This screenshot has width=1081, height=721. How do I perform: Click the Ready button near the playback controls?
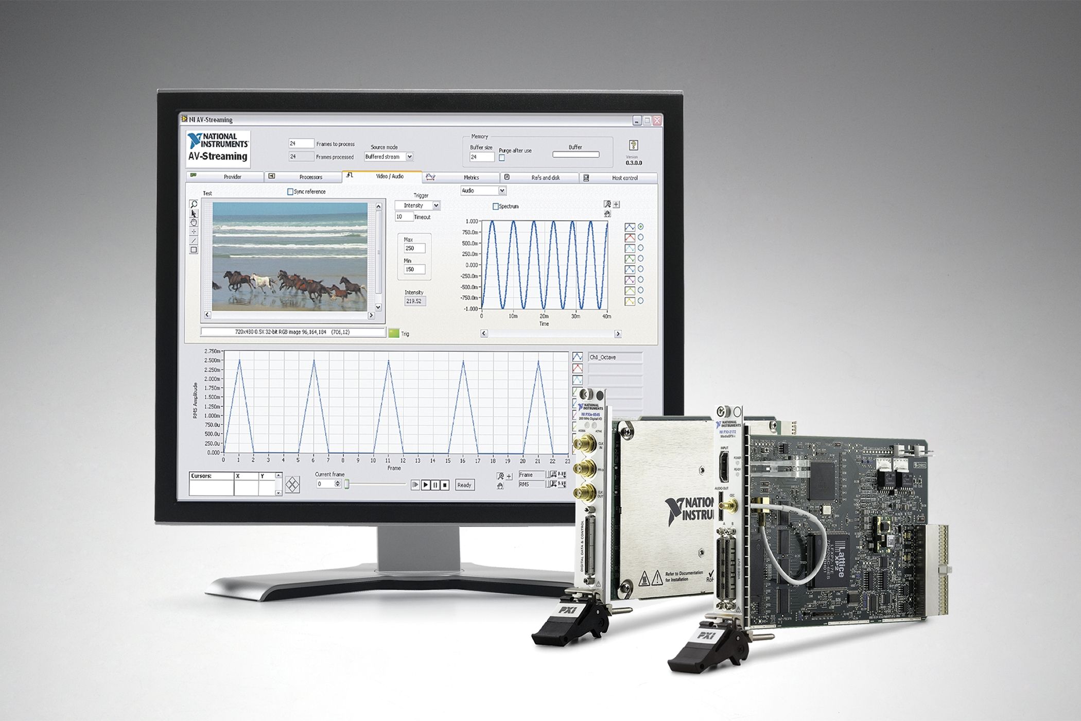[x=465, y=485]
